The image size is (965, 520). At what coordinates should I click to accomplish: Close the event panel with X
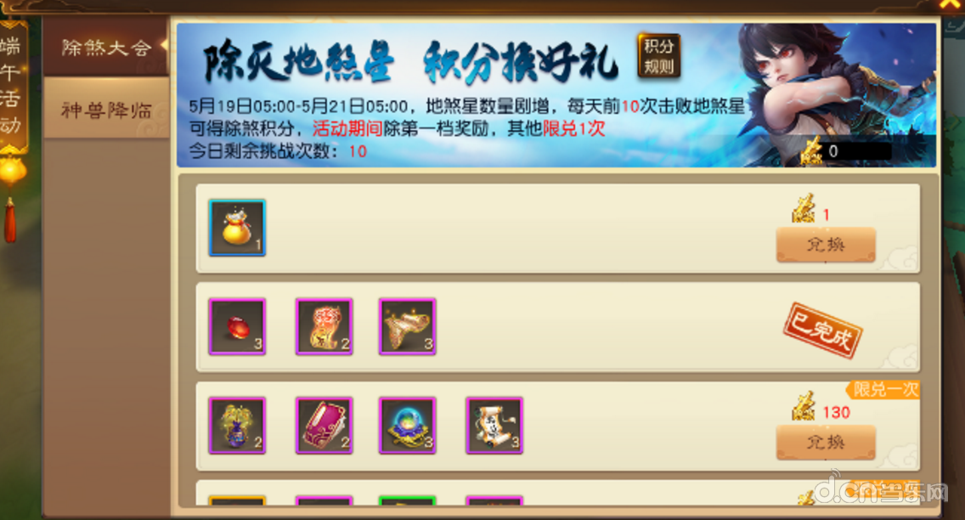[951, 3]
